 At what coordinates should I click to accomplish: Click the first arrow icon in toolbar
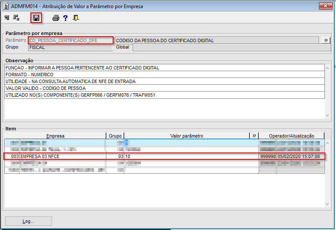tap(7, 18)
